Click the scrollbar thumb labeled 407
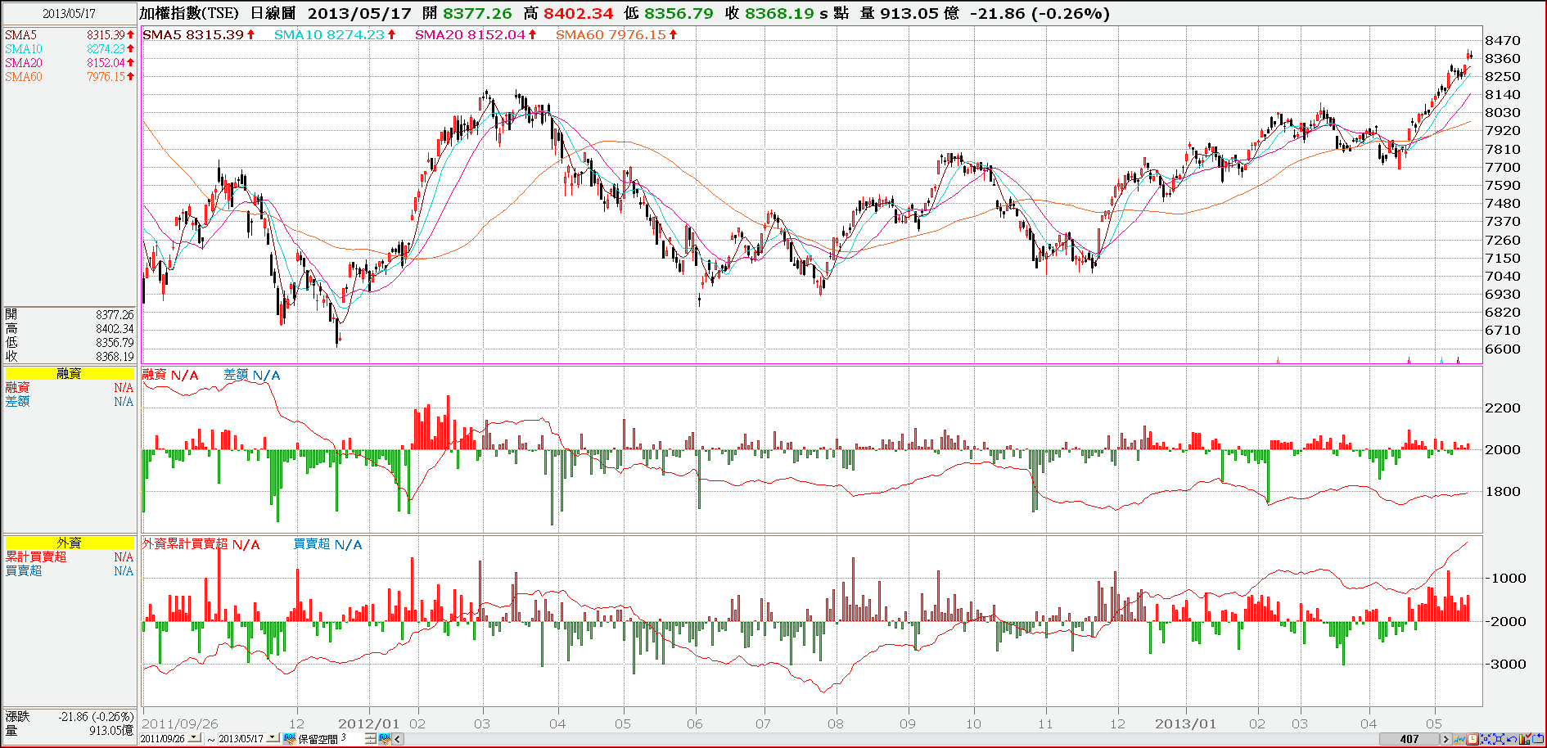This screenshot has height=748, width=1547. click(1409, 739)
